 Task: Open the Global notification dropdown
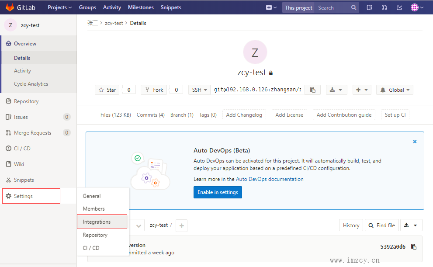(395, 90)
